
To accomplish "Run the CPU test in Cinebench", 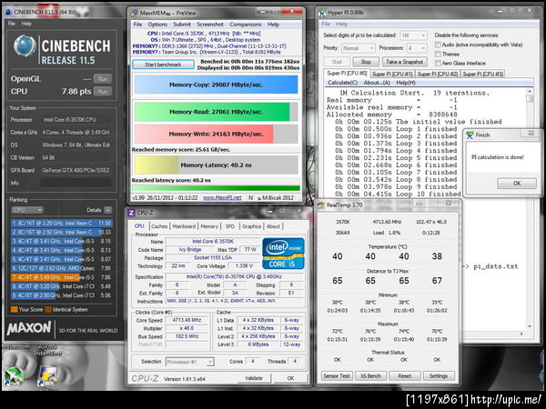I will [x=102, y=92].
